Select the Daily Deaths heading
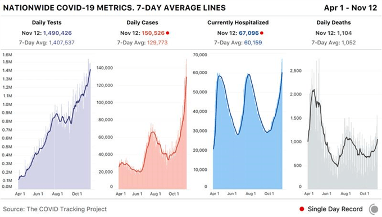Viewport: 382px width, 217px height. coord(334,22)
